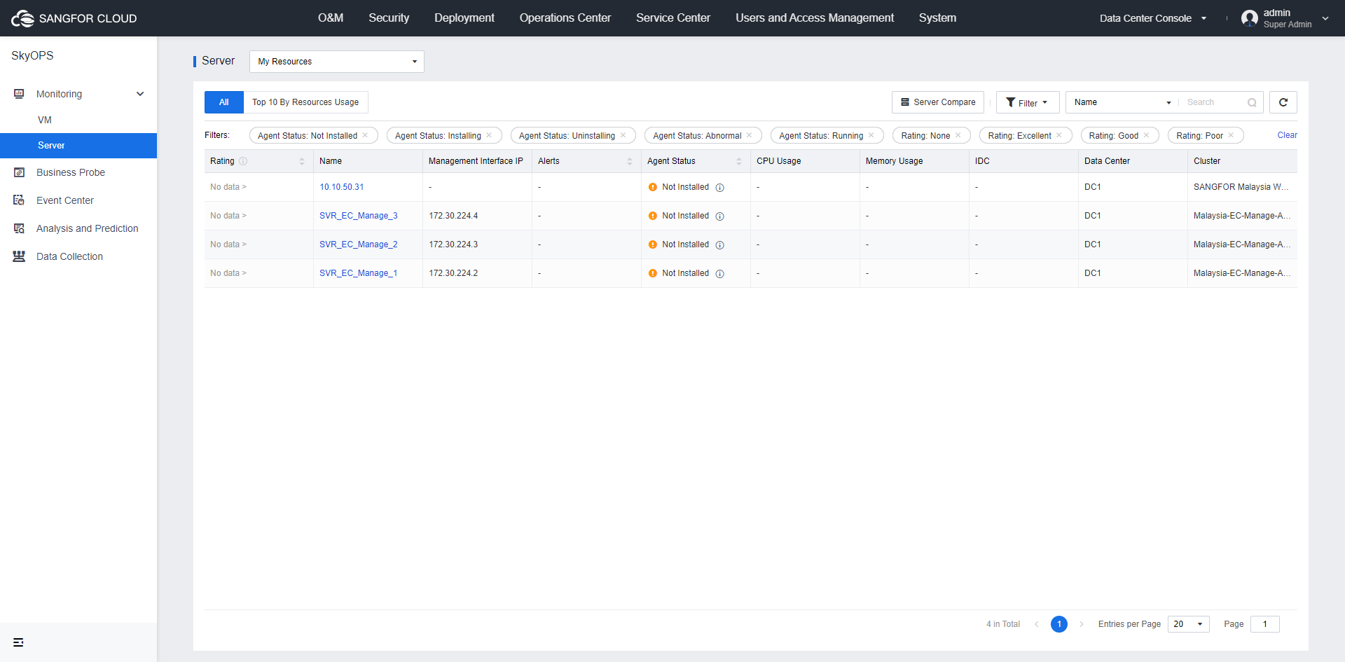
Task: Remove the Agent Status: Installing filter
Action: tap(489, 135)
